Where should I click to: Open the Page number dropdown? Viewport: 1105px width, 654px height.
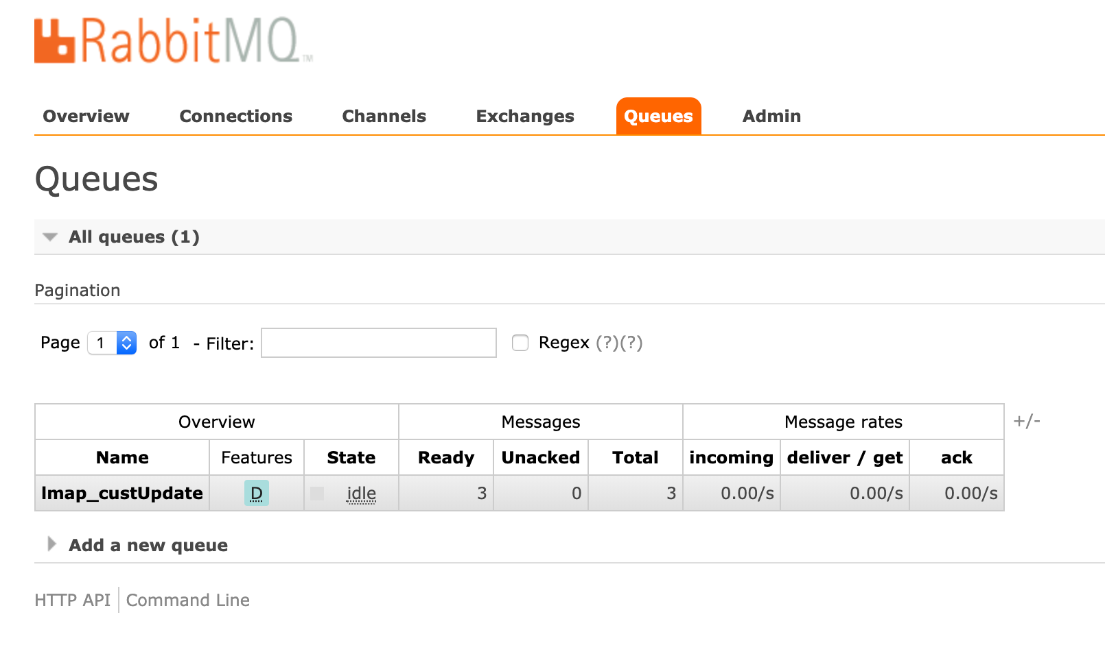[x=113, y=343]
